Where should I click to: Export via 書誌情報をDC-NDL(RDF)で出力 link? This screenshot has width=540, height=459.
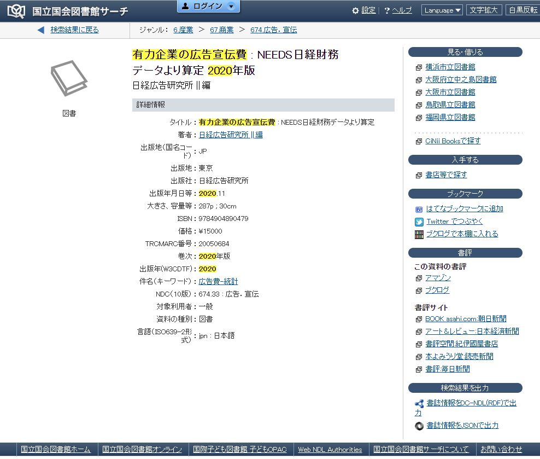click(x=472, y=403)
